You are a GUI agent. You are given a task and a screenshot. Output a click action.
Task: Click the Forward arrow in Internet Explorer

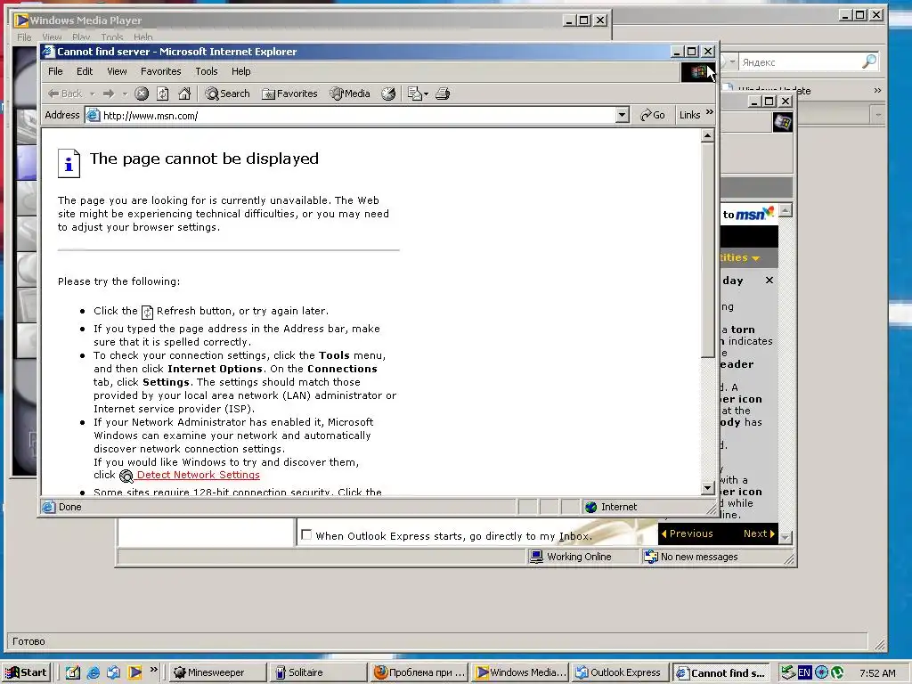pyautogui.click(x=109, y=94)
